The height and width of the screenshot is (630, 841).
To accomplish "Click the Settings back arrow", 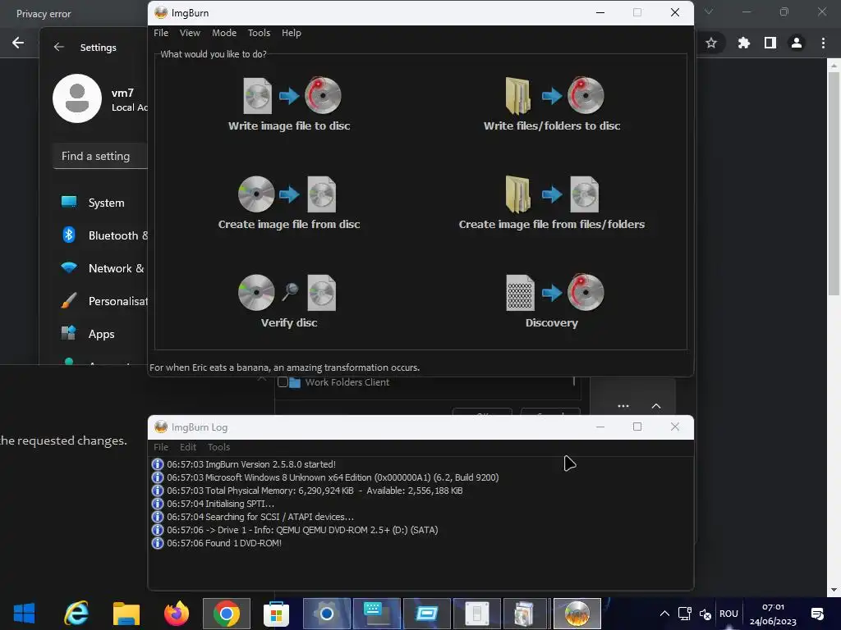I will (59, 47).
